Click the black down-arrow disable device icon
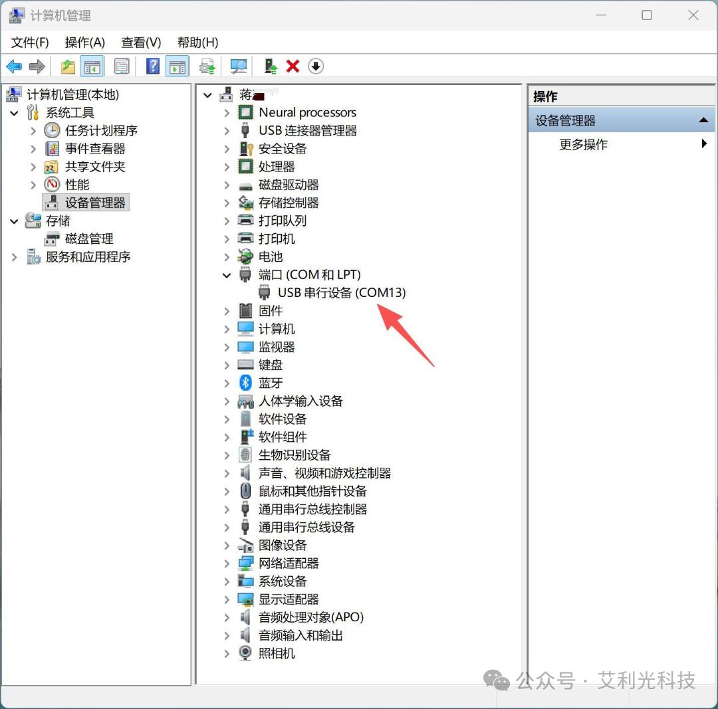The height and width of the screenshot is (709, 718). (x=316, y=66)
